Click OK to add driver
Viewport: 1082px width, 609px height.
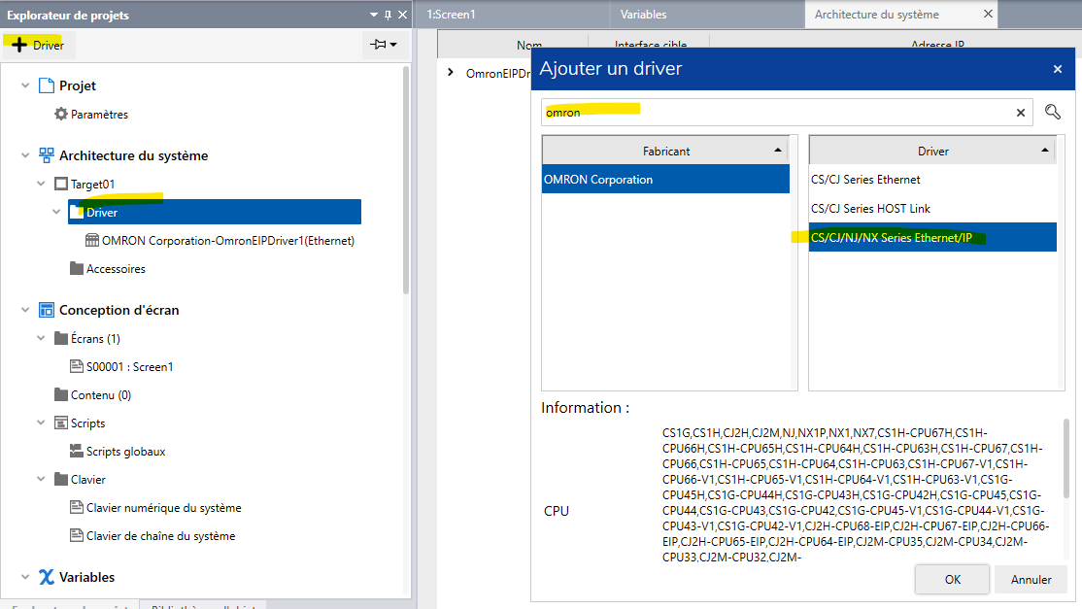[x=952, y=579]
